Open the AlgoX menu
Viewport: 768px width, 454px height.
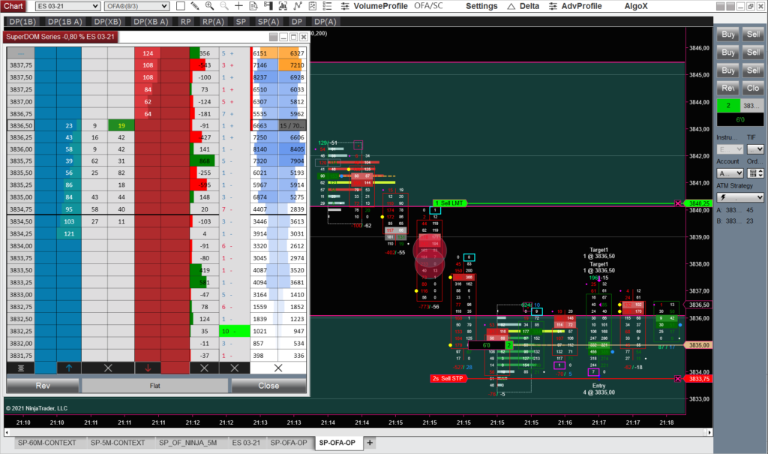click(x=636, y=6)
